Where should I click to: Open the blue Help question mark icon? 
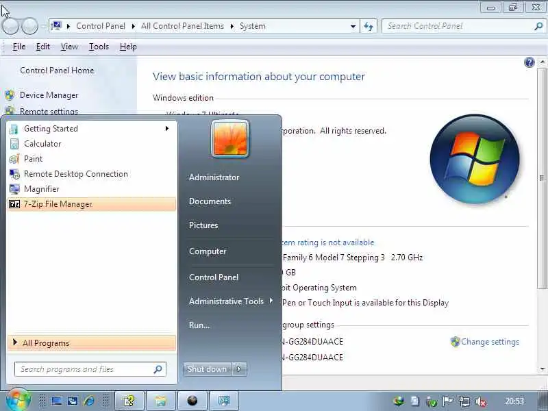pos(529,62)
